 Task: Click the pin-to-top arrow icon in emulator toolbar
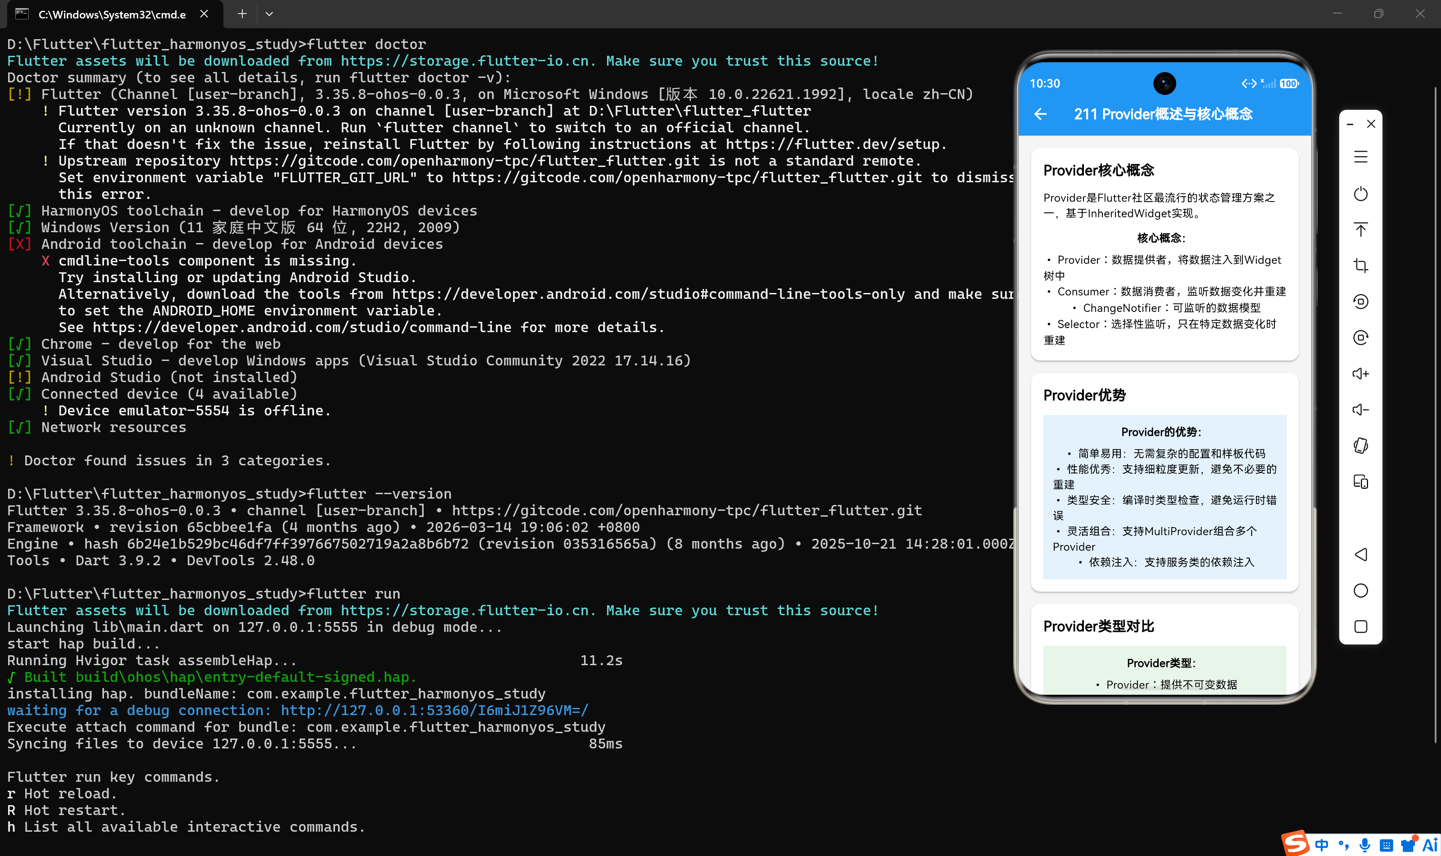click(x=1361, y=230)
